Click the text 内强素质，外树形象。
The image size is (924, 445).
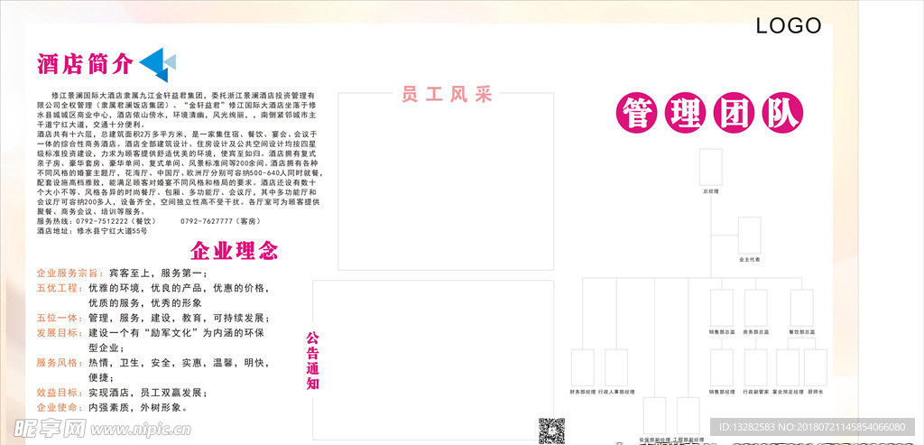138,407
